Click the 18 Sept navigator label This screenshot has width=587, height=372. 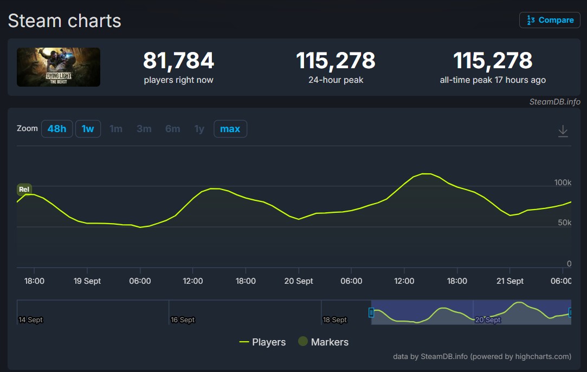tap(334, 320)
